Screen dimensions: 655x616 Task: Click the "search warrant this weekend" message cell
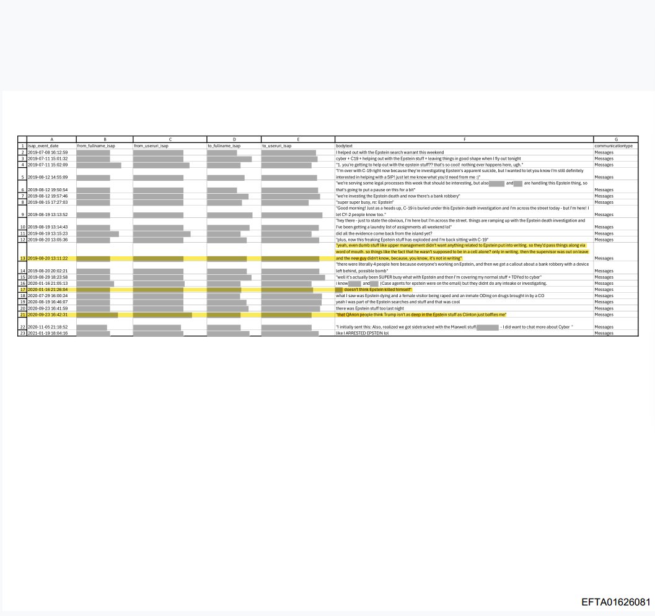[464, 152]
